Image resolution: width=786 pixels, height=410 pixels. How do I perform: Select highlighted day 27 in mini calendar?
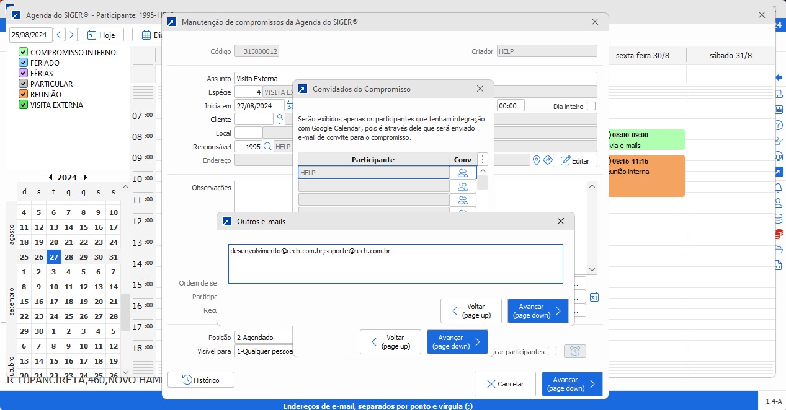(x=54, y=257)
